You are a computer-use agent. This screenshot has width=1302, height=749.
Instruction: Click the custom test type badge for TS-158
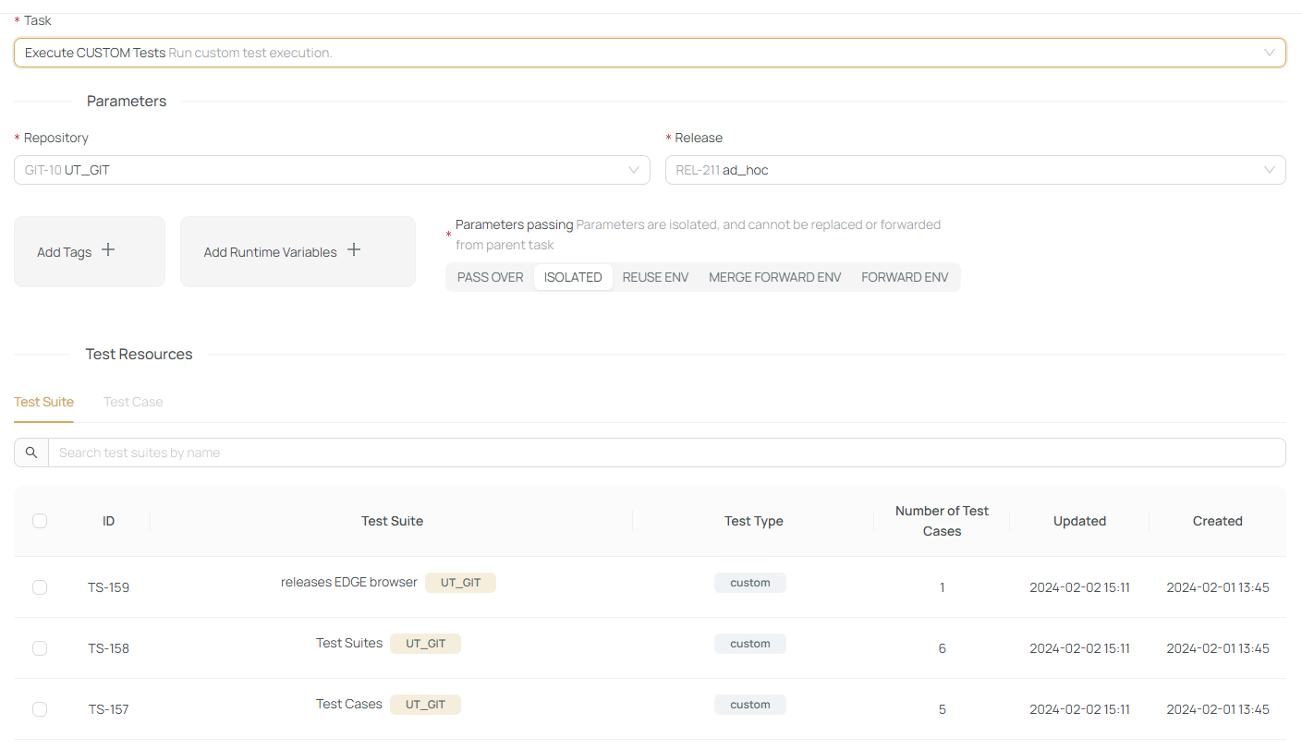tap(749, 643)
